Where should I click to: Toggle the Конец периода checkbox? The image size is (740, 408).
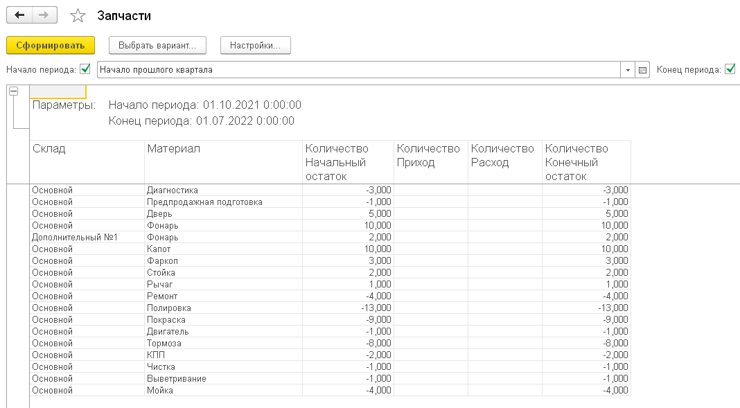tap(730, 69)
